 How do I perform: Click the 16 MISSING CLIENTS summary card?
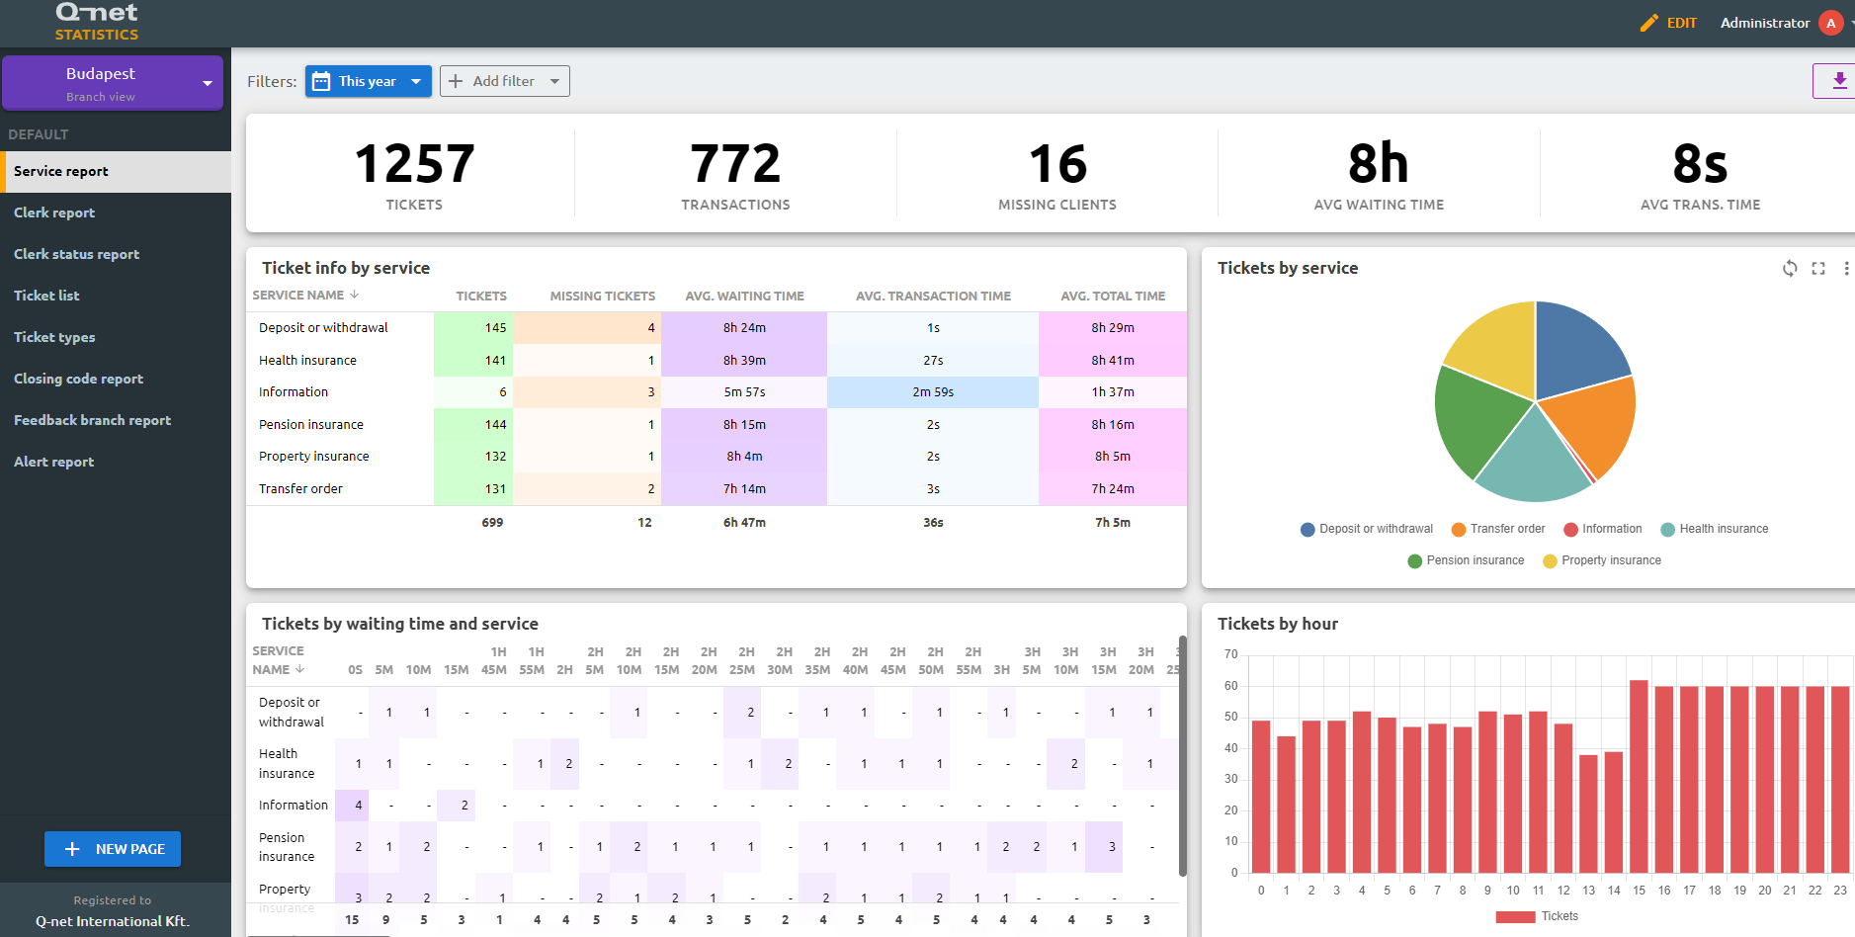point(1057,175)
